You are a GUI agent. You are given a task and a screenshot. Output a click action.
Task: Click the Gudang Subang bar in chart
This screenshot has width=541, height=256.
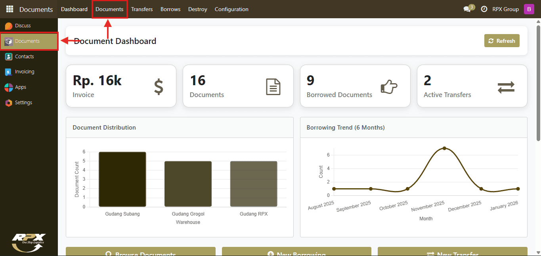click(x=122, y=179)
